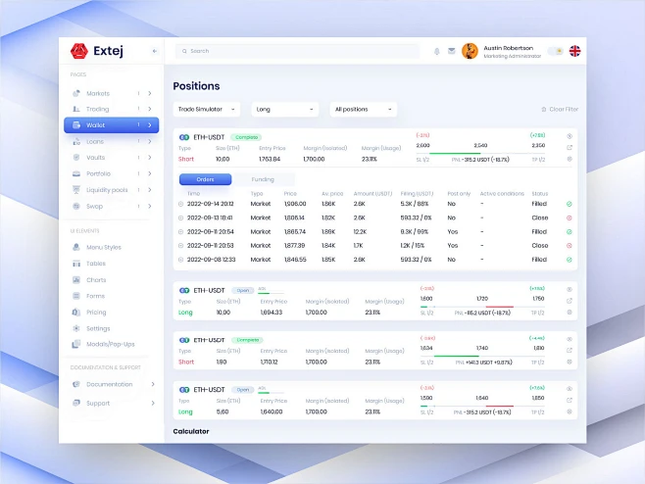Click Open badge on 1,694.33 Long card
The image size is (645, 484).
click(243, 290)
